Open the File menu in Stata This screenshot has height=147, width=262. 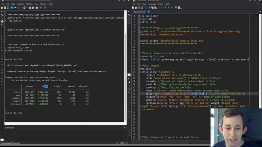[x=3, y=4]
